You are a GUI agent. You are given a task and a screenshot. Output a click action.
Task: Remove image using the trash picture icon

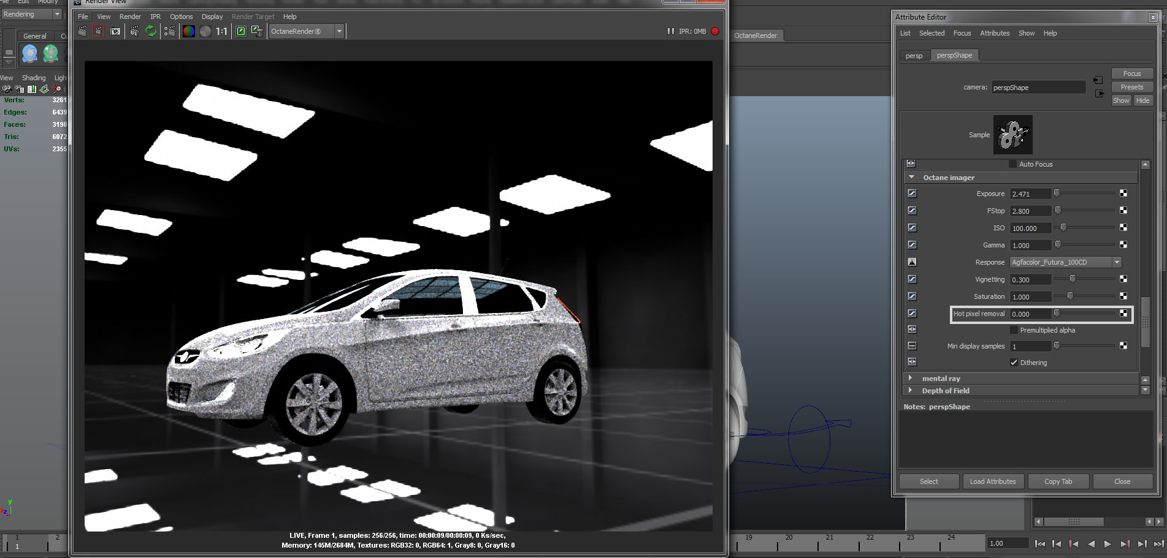pos(257,31)
